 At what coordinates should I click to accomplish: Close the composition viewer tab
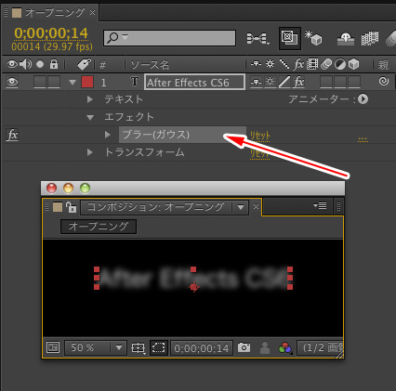pos(256,206)
